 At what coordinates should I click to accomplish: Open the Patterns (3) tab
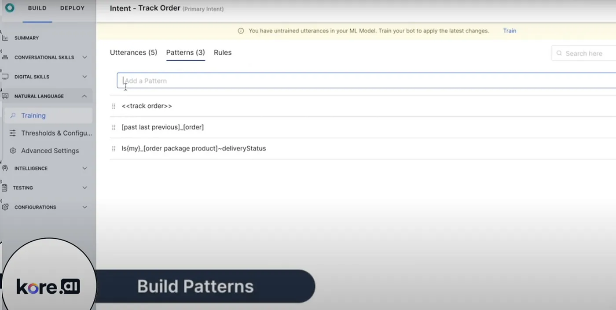(185, 52)
